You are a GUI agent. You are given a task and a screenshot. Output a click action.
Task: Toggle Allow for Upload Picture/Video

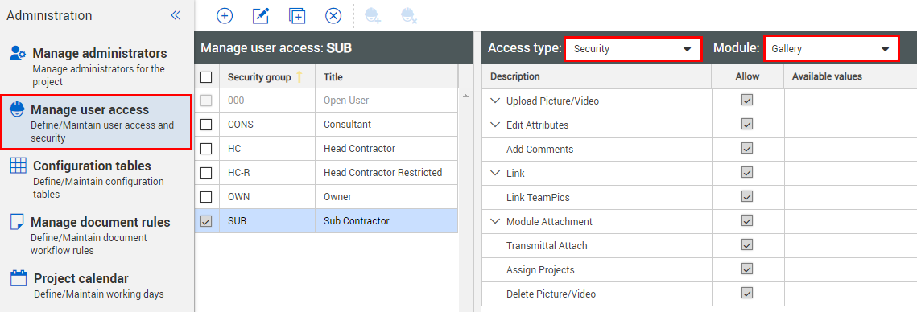[747, 100]
